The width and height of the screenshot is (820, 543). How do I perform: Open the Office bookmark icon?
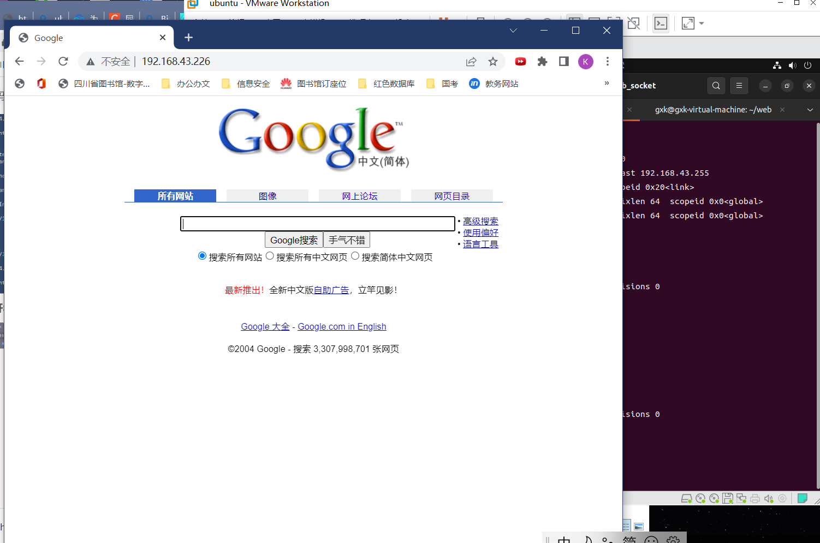(41, 83)
